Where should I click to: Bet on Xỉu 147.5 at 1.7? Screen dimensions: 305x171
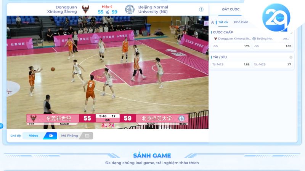coord(273,64)
